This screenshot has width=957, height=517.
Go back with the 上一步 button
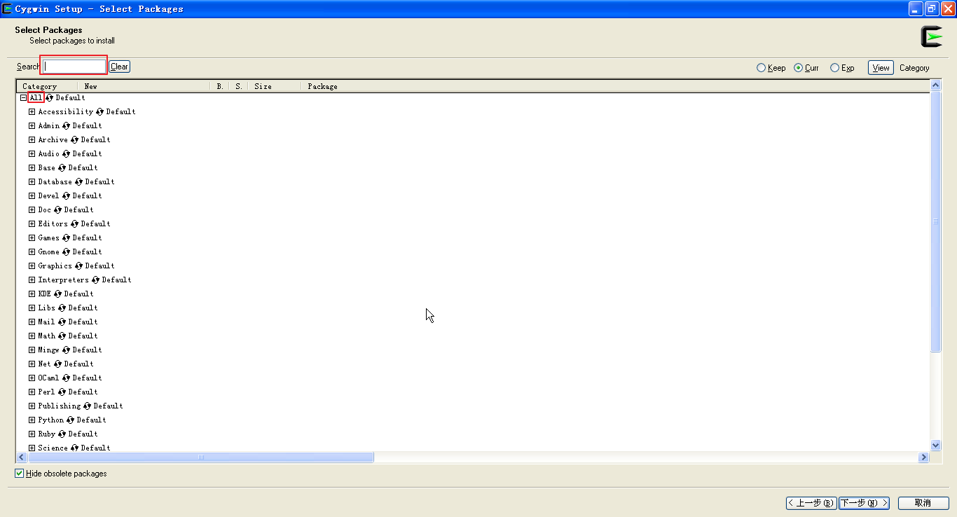click(x=811, y=503)
